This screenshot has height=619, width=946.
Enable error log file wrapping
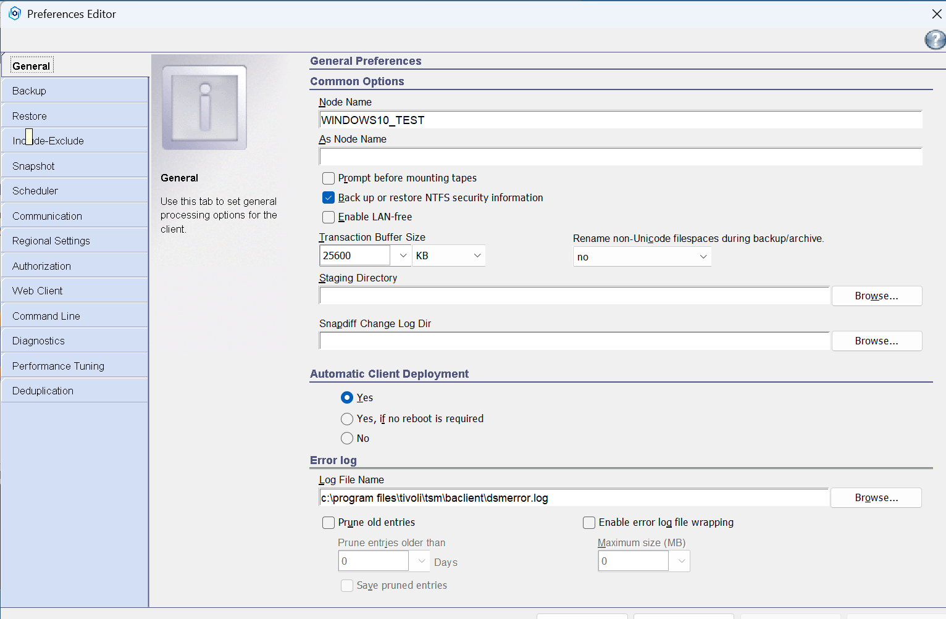589,523
